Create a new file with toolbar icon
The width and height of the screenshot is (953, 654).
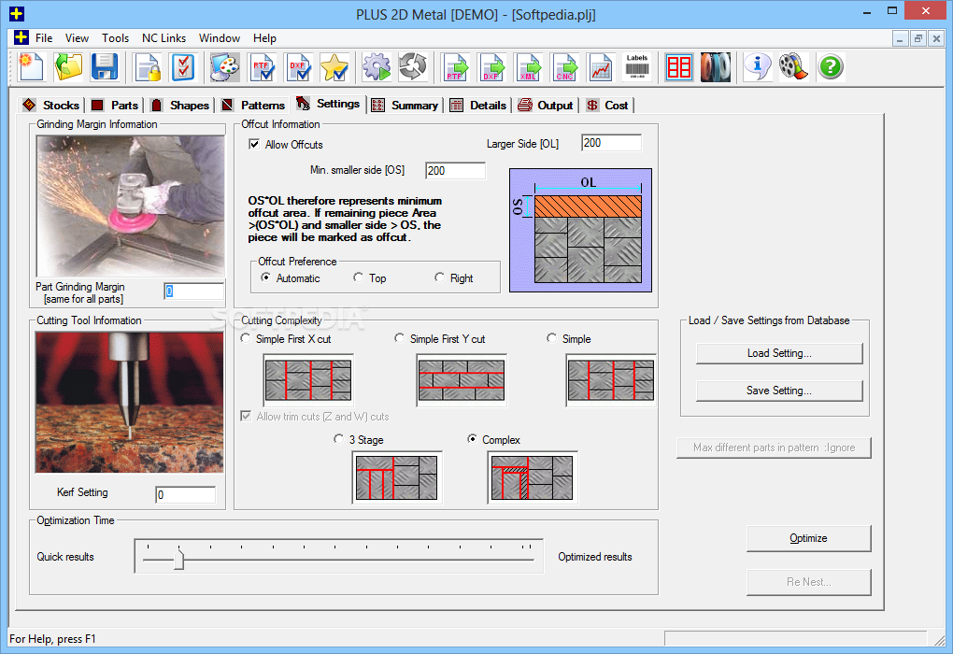31,67
